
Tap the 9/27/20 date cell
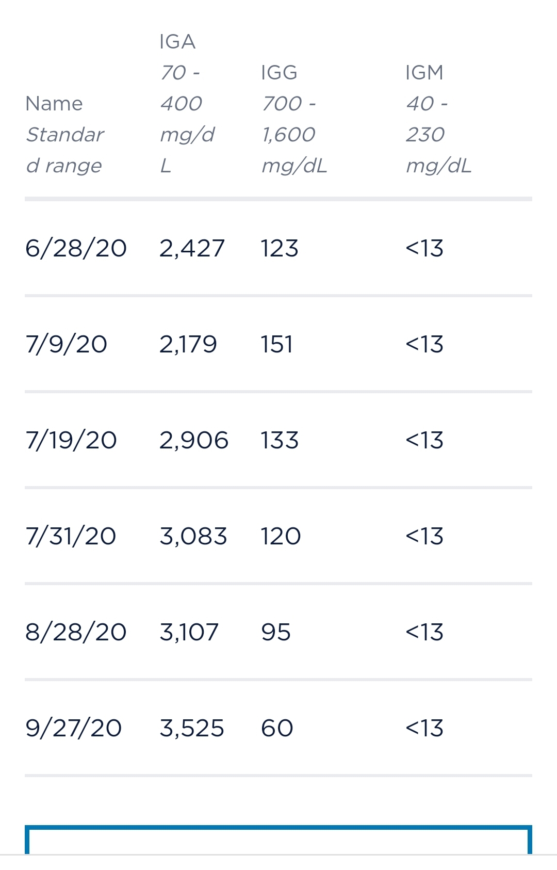coord(74,728)
